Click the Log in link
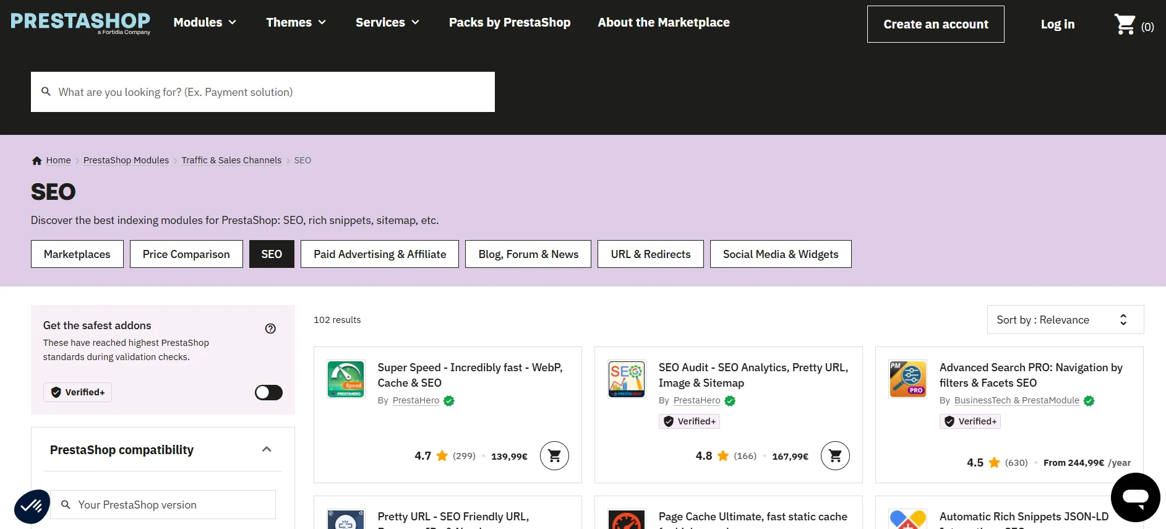The width and height of the screenshot is (1166, 529). click(x=1057, y=24)
